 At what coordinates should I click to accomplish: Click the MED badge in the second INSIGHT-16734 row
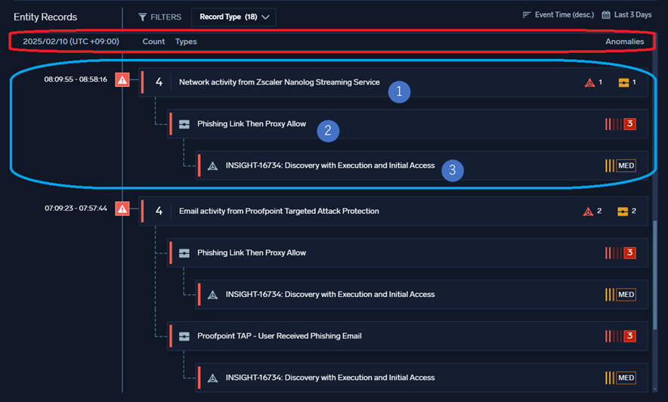pyautogui.click(x=626, y=295)
